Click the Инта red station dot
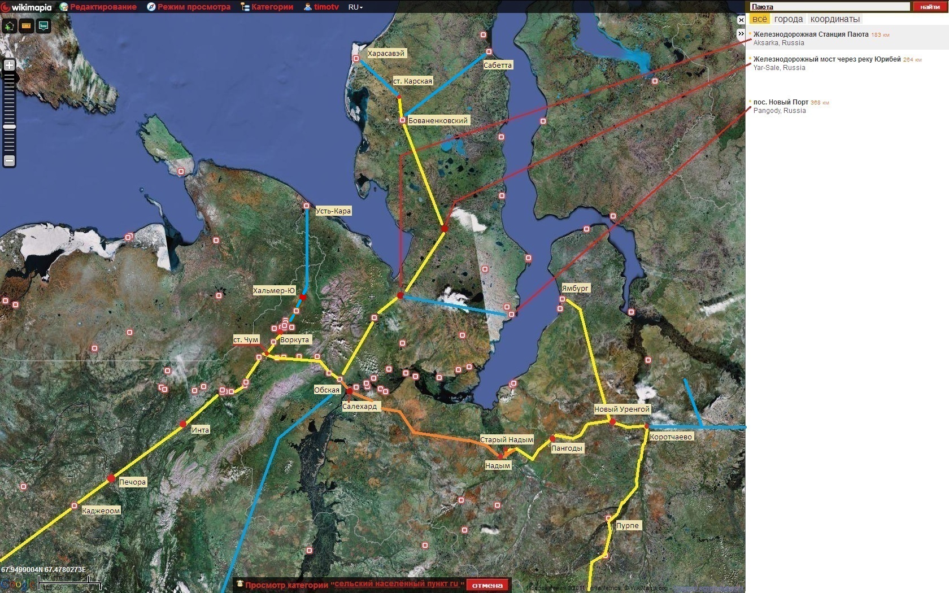 pyautogui.click(x=183, y=424)
